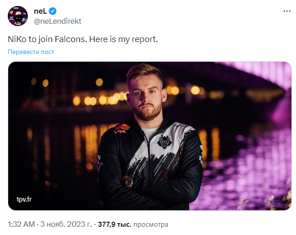Click the blue verified badge
Image resolution: width=296 pixels, height=235 pixels.
pyautogui.click(x=53, y=11)
